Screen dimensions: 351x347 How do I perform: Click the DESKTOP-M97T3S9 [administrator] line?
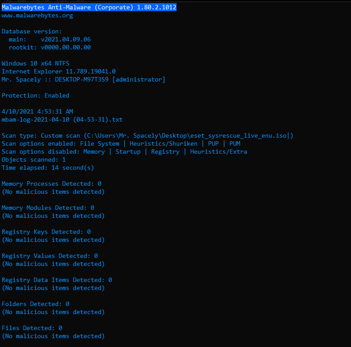[84, 80]
